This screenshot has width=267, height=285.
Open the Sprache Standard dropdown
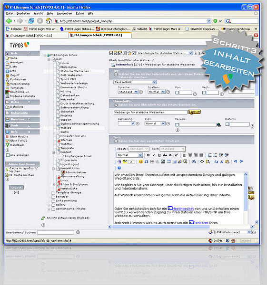pos(128,92)
